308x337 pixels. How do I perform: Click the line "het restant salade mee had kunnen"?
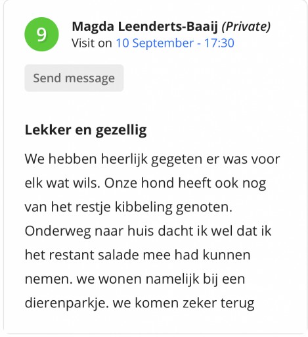pyautogui.click(x=137, y=255)
